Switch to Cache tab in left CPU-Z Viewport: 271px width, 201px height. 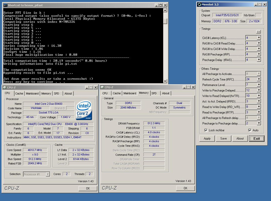point(19,93)
